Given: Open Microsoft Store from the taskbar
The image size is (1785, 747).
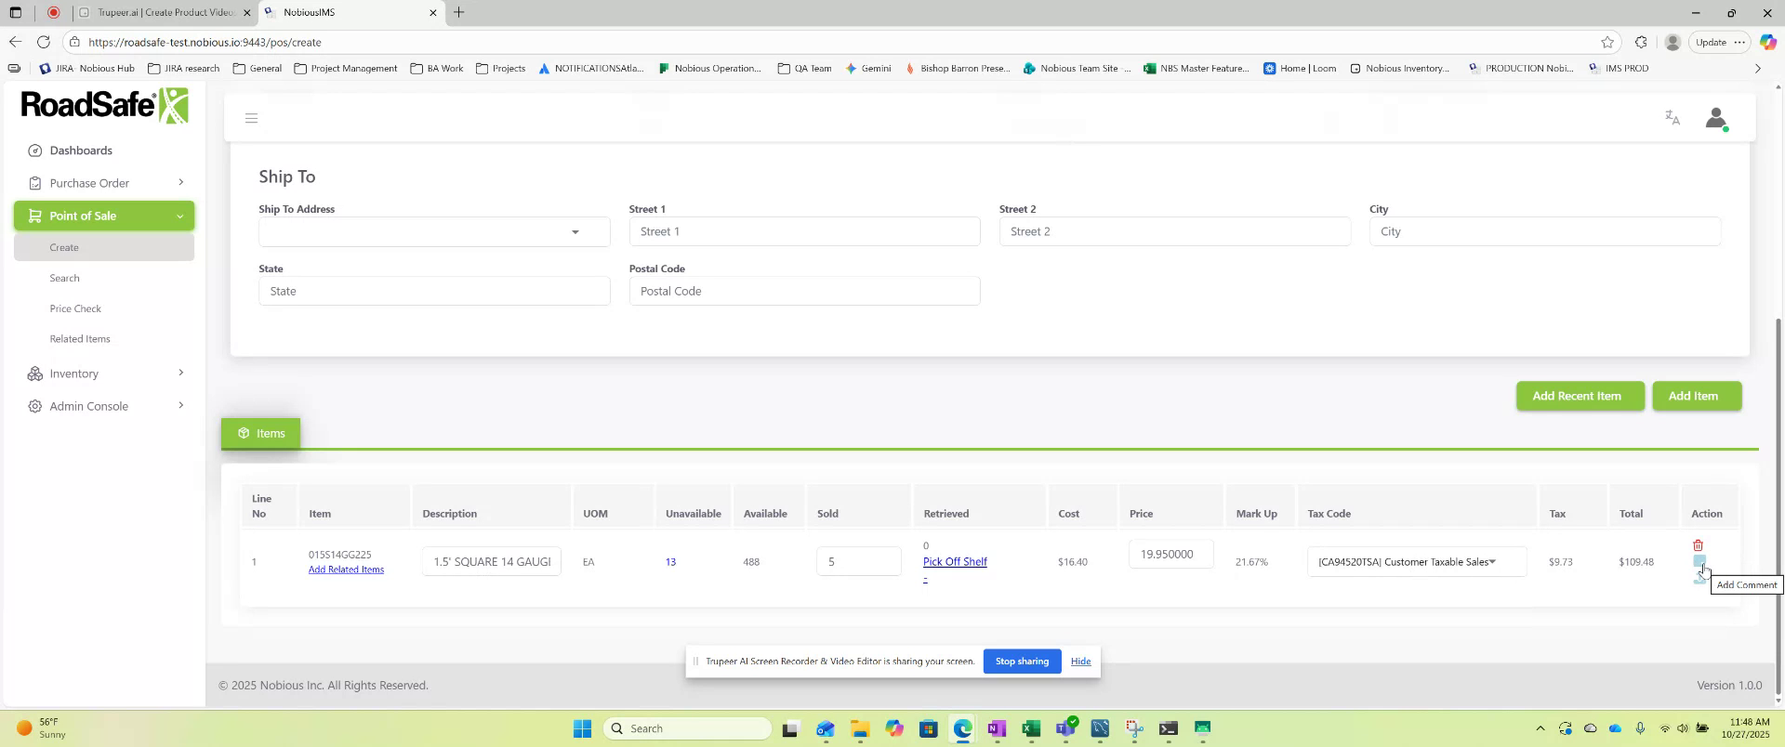Looking at the screenshot, I should click(928, 728).
